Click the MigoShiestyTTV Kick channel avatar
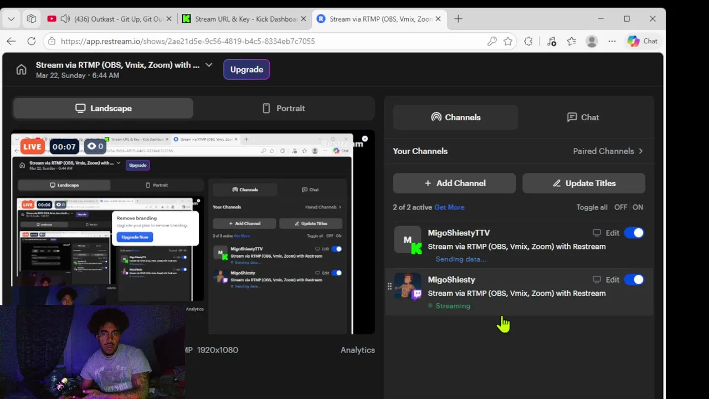The width and height of the screenshot is (709, 399). click(x=408, y=240)
